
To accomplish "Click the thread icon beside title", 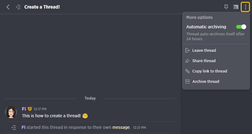I will [x=18, y=7].
